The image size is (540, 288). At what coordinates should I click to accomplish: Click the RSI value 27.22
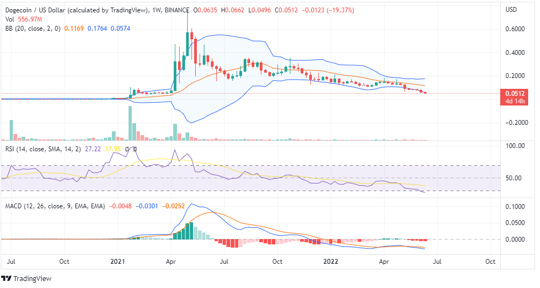[x=93, y=149]
